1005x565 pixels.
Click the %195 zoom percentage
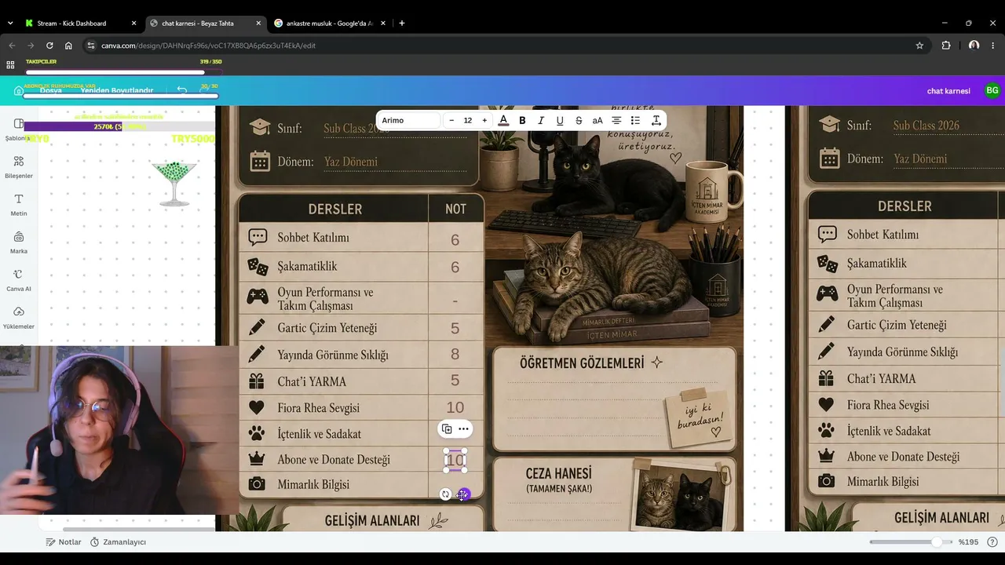[967, 542]
